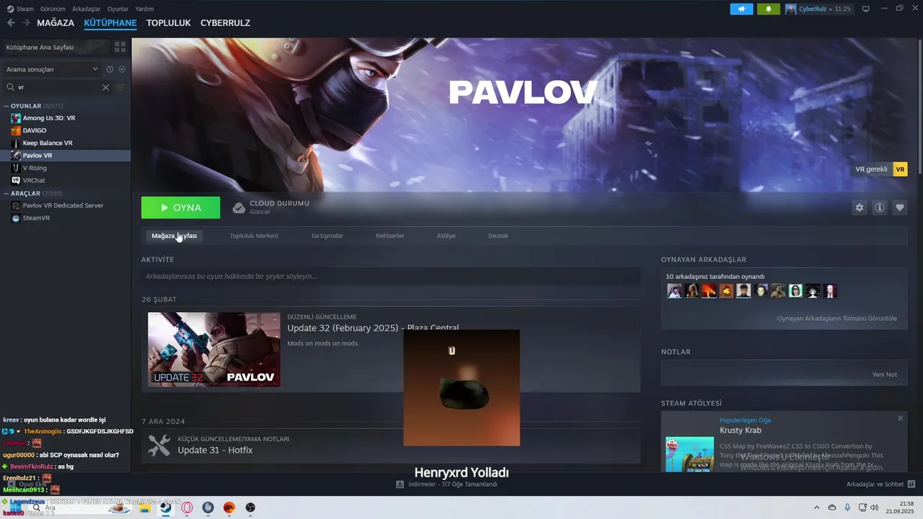The width and height of the screenshot is (923, 519).
Task: Open Atölye link
Action: click(x=446, y=236)
